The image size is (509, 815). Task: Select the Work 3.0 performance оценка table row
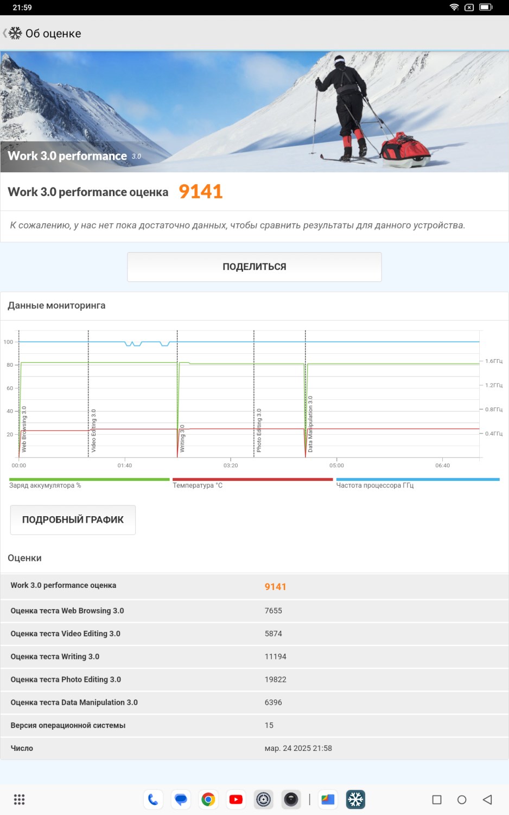(x=254, y=586)
